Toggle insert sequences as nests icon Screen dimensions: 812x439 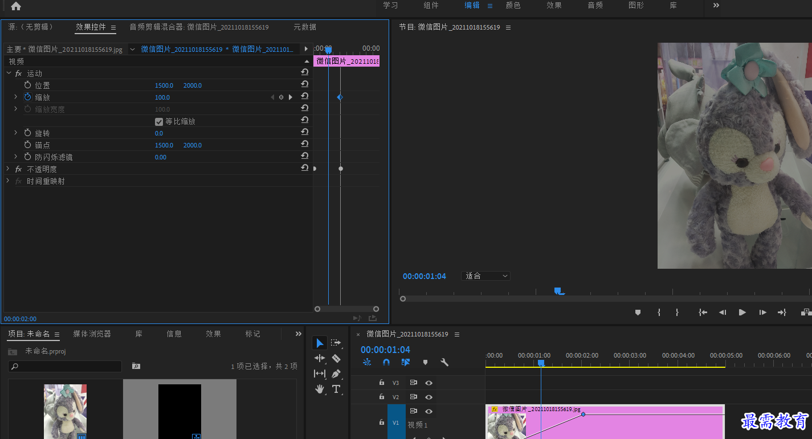point(367,362)
